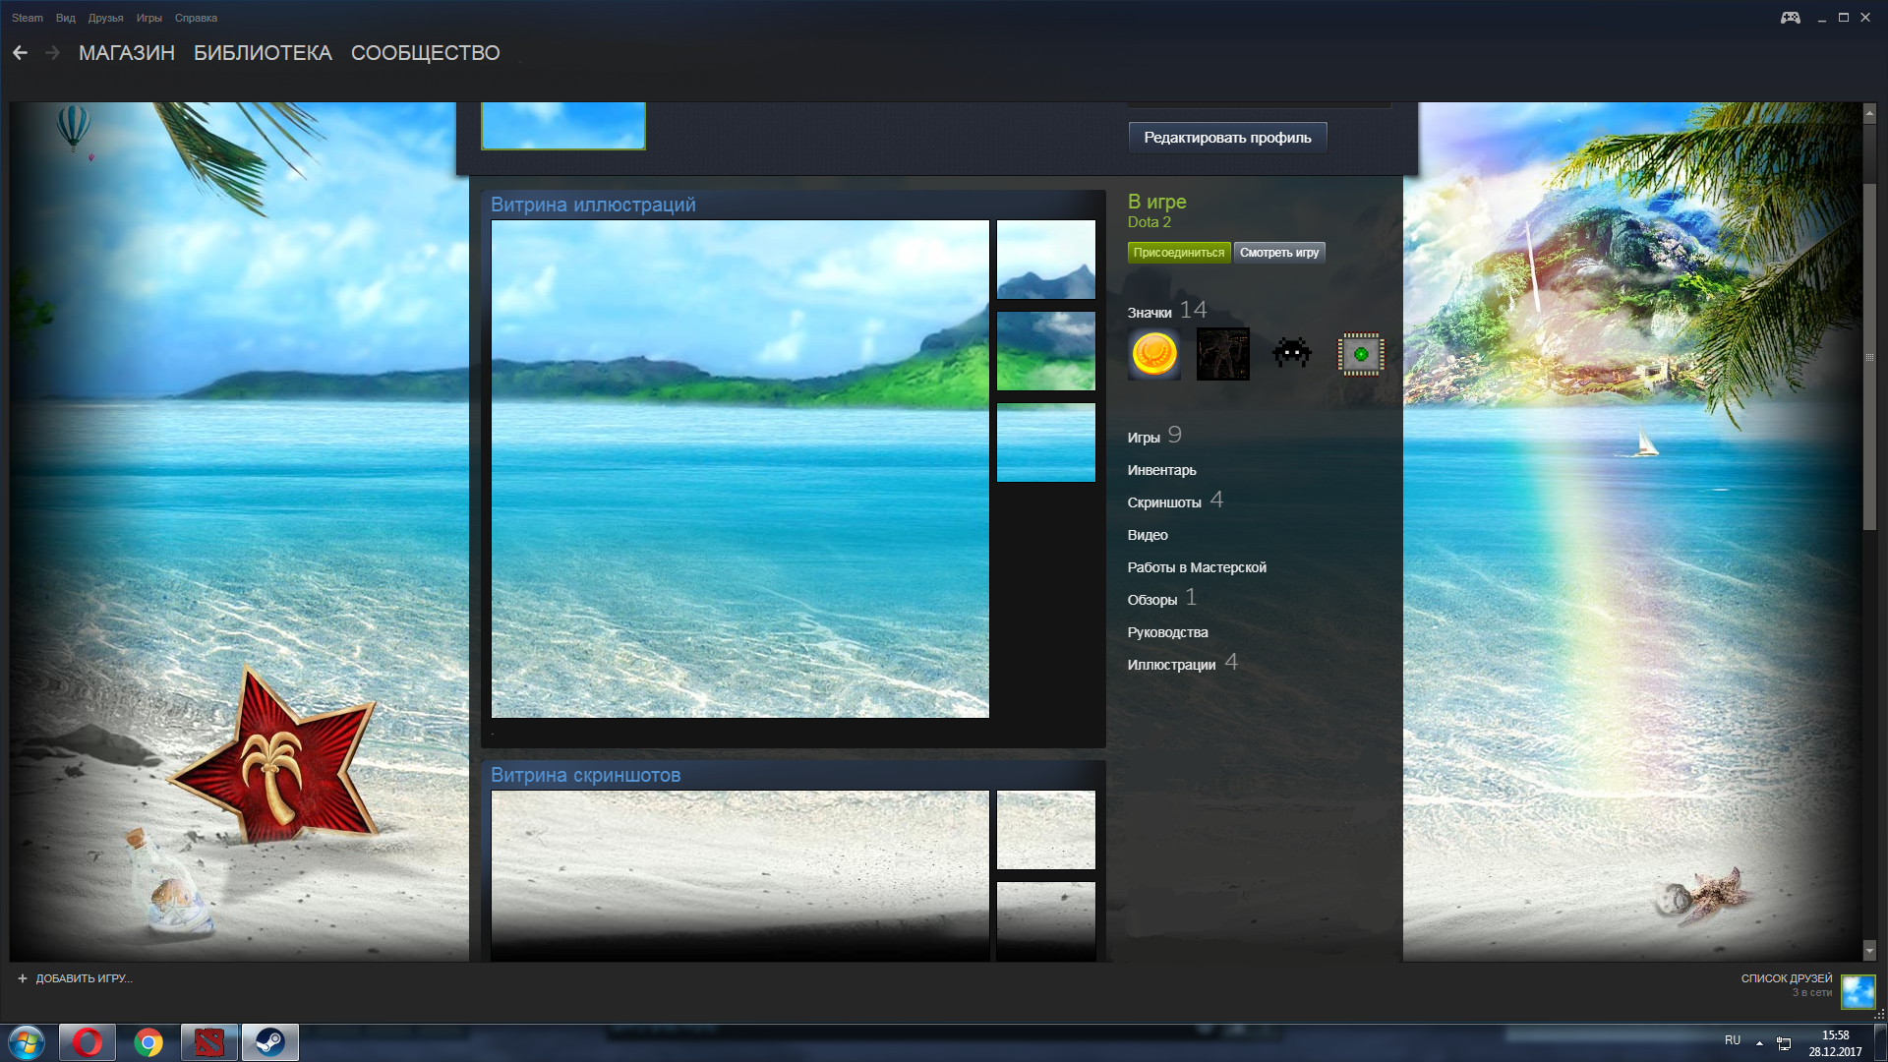The width and height of the screenshot is (1888, 1062).
Task: Click the add game plus icon
Action: (x=23, y=978)
